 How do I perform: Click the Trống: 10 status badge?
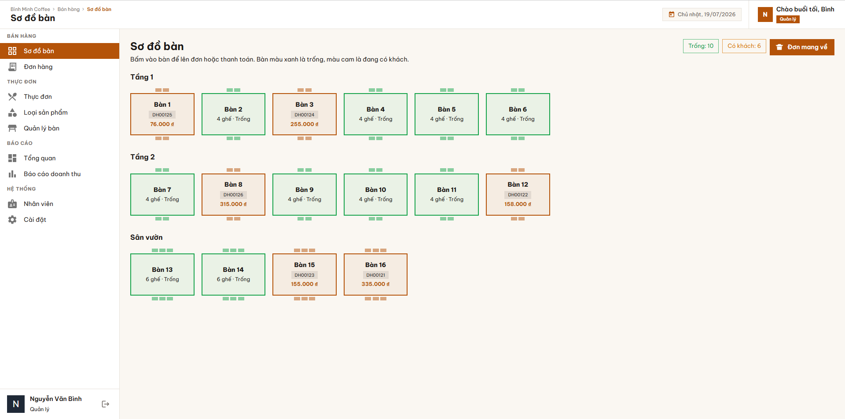pos(701,46)
